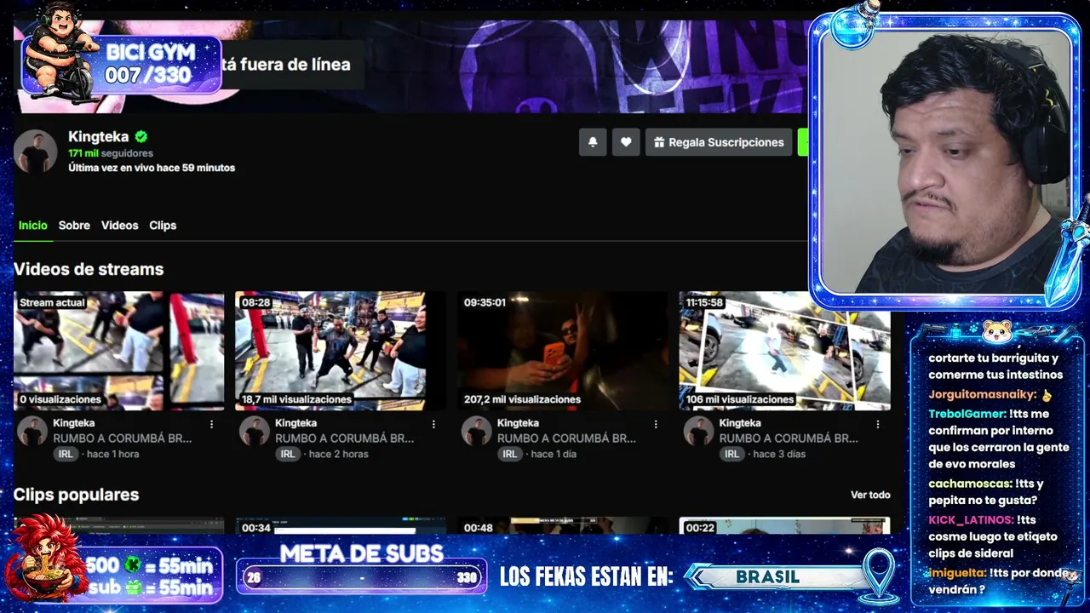Click the cachamoscas username in chat
The height and width of the screenshot is (613, 1090).
point(970,484)
